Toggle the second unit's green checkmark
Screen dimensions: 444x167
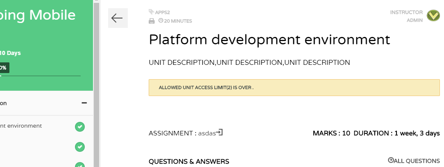coord(80,147)
